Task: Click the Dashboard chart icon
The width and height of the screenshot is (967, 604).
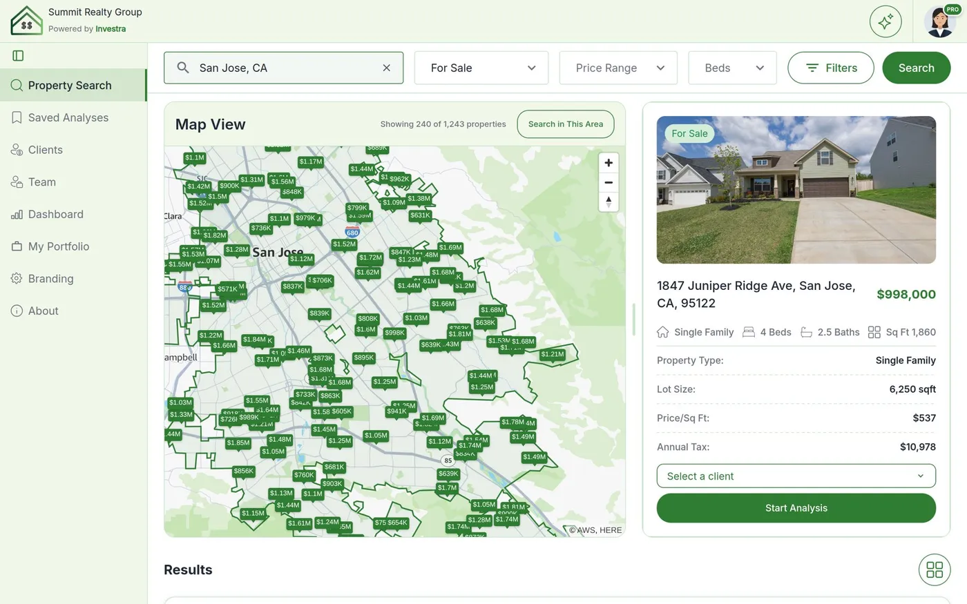Action: coord(17,215)
